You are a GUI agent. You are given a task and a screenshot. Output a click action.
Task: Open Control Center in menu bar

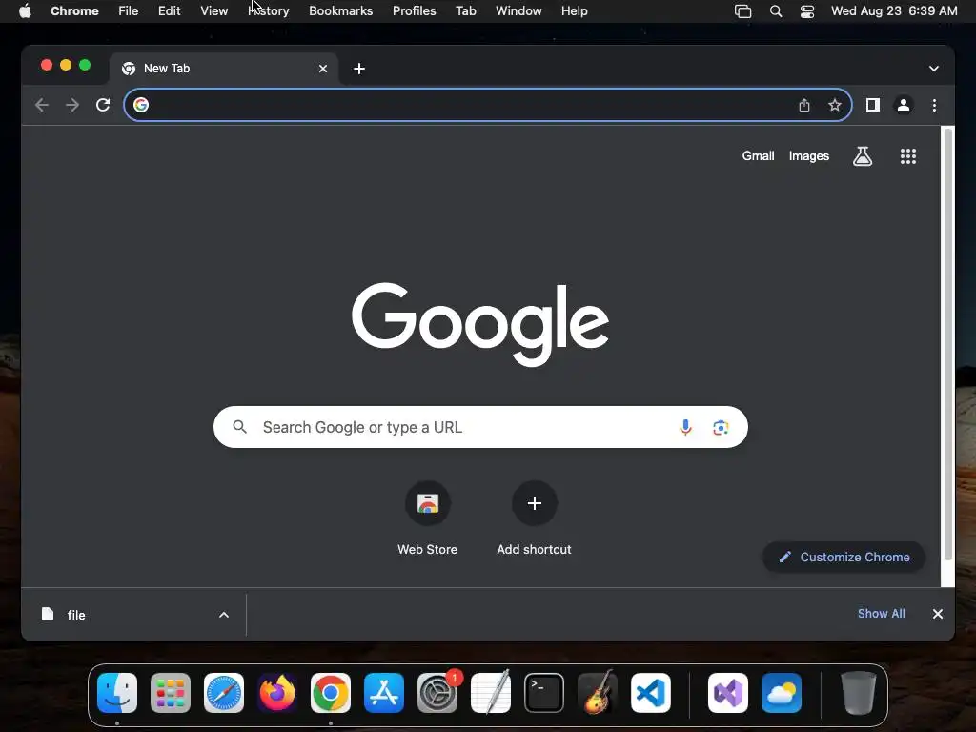[807, 11]
